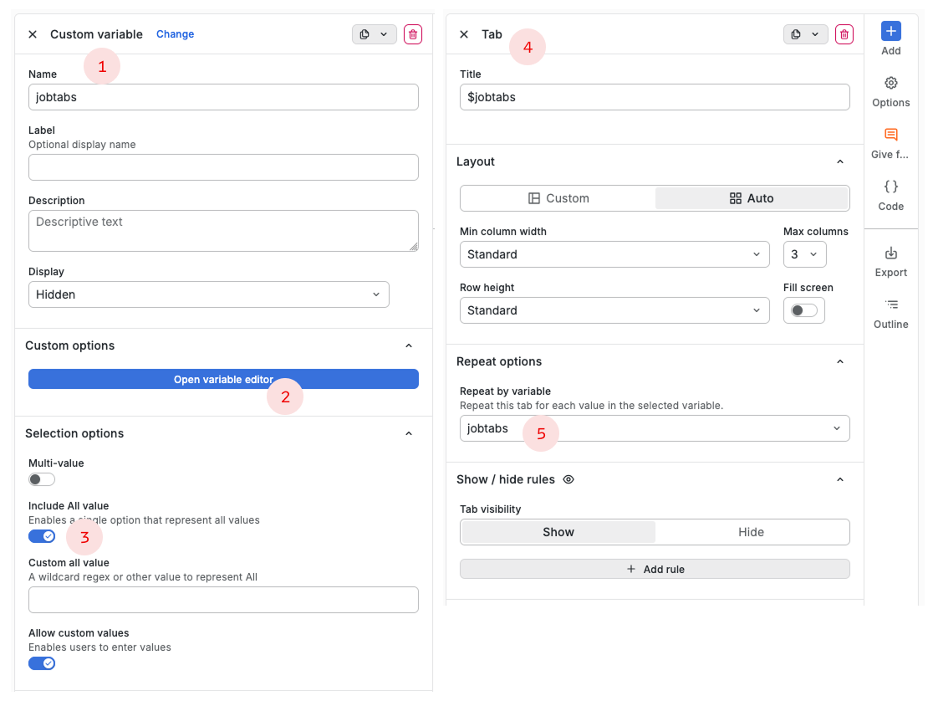Delete the custom variable with trash icon
The image size is (933, 701).
click(413, 34)
